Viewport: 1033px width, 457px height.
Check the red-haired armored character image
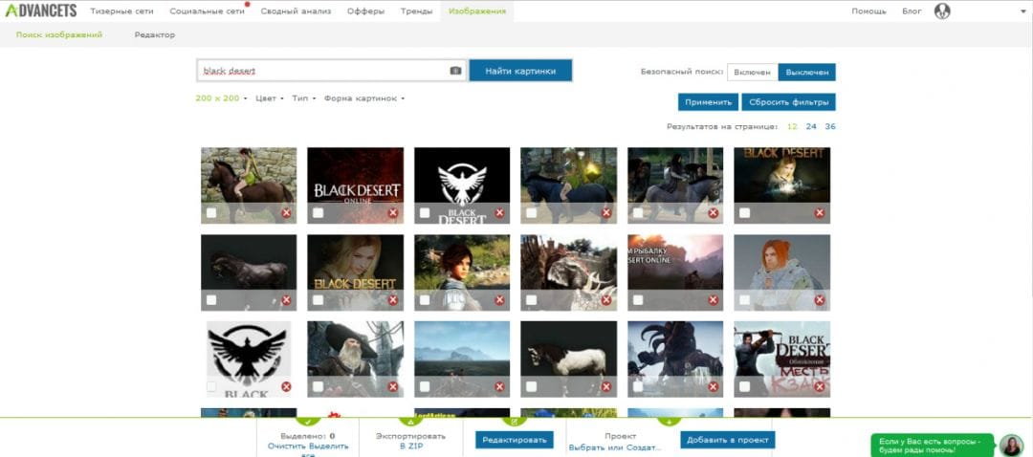[x=744, y=299]
